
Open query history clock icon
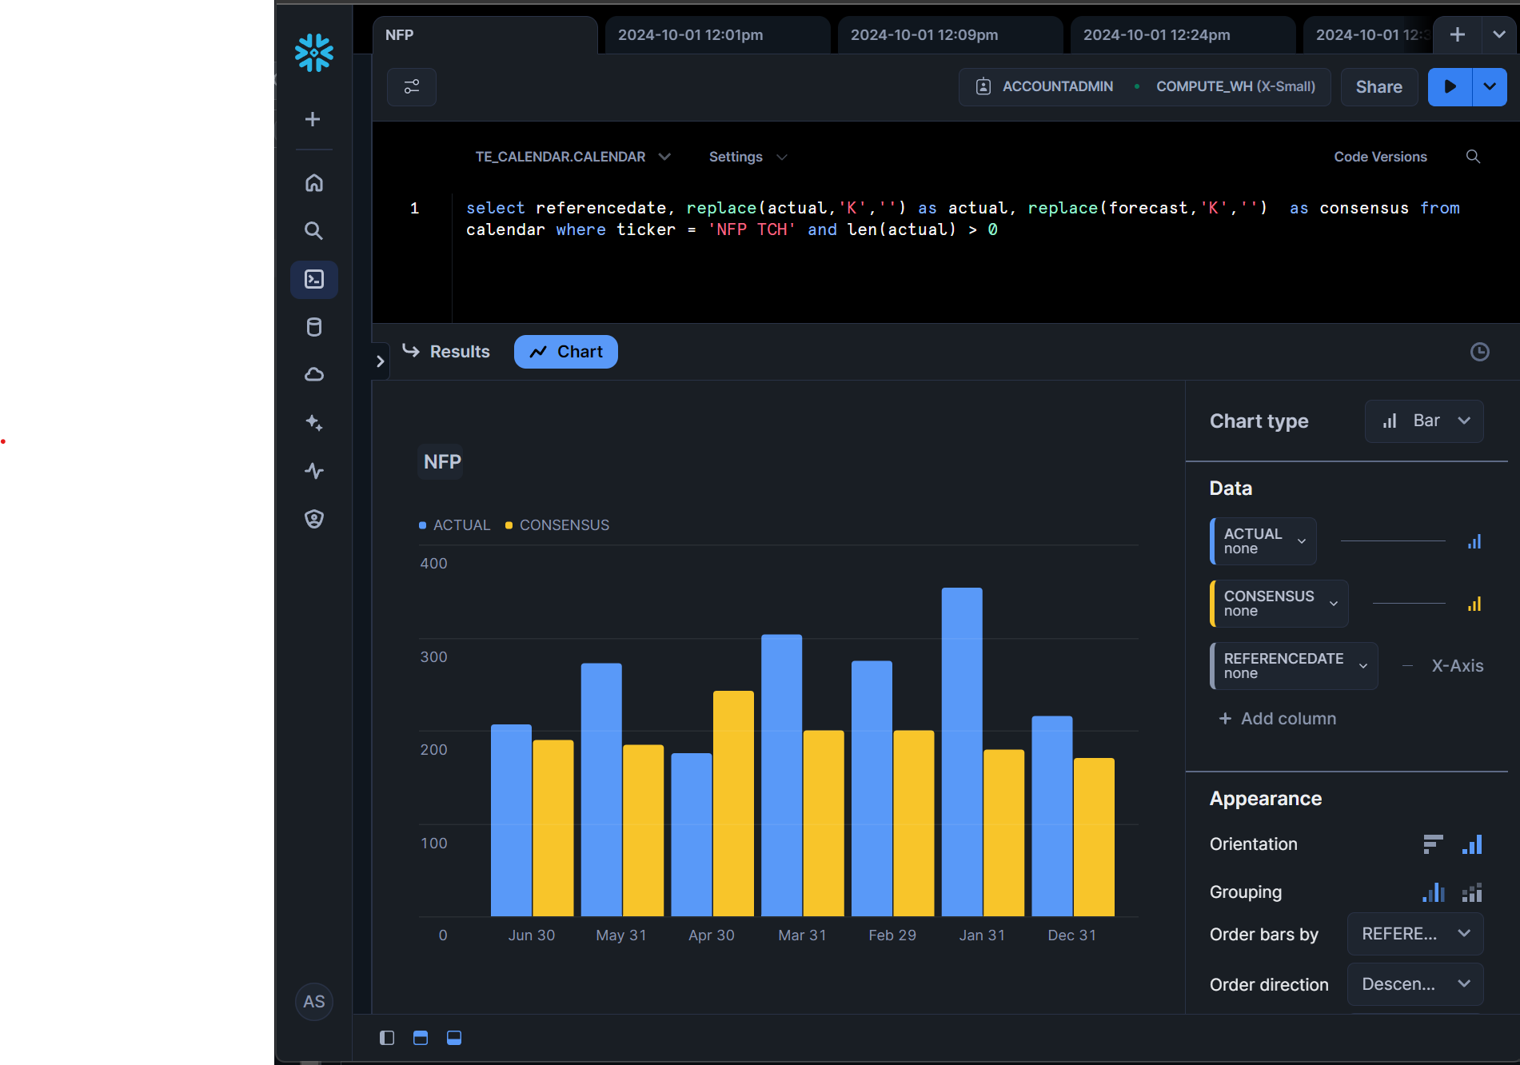tap(1480, 352)
